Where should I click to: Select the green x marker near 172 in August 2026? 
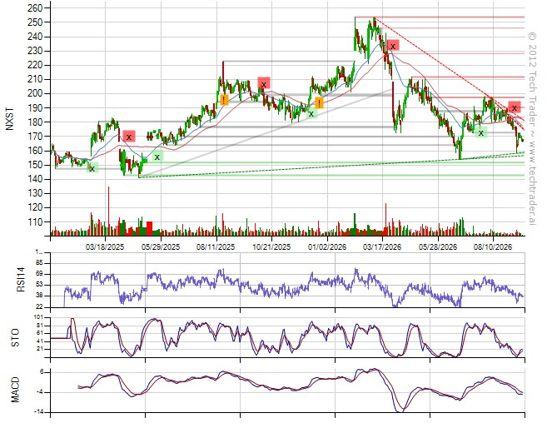480,132
